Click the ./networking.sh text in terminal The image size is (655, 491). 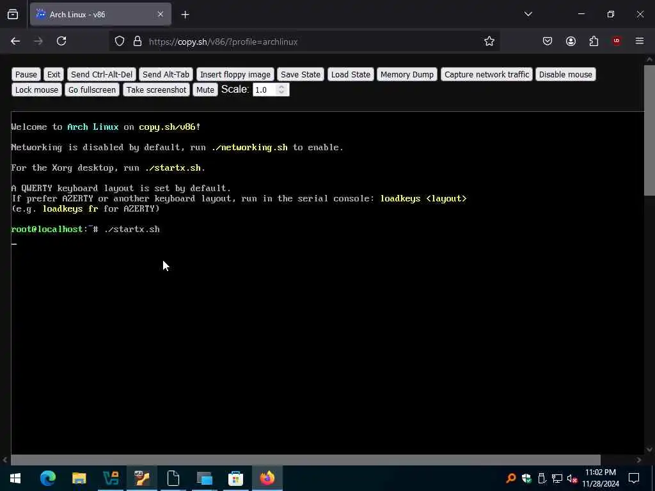[250, 148]
